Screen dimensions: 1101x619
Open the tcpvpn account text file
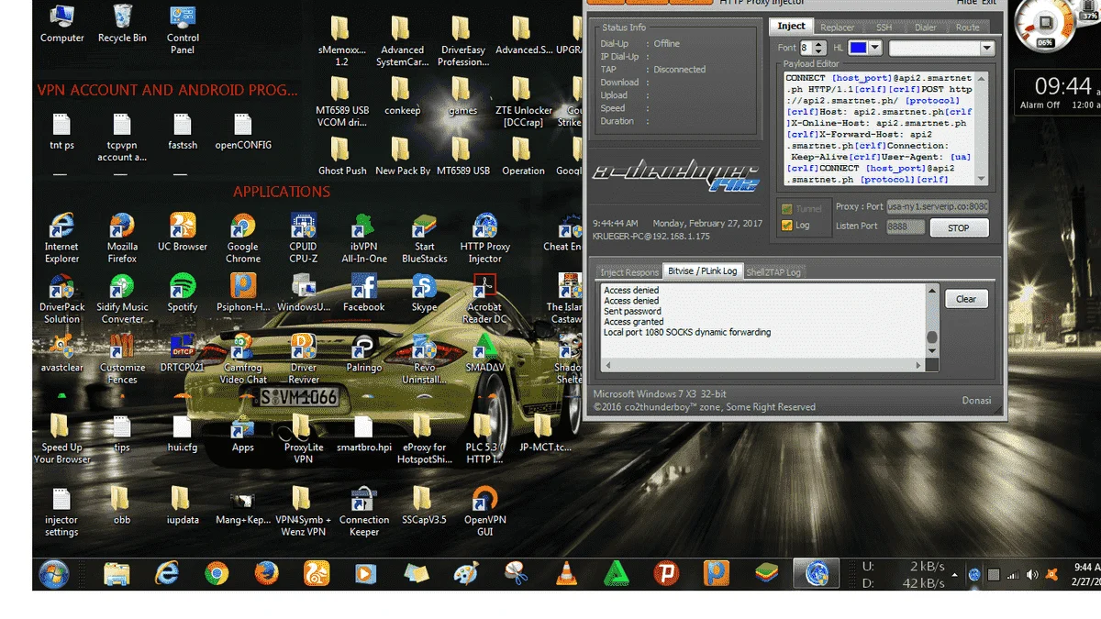pos(122,137)
